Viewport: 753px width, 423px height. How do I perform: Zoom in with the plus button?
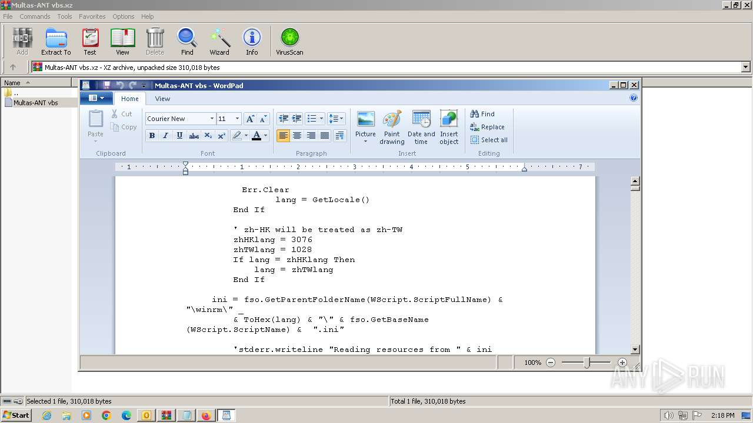(x=622, y=362)
